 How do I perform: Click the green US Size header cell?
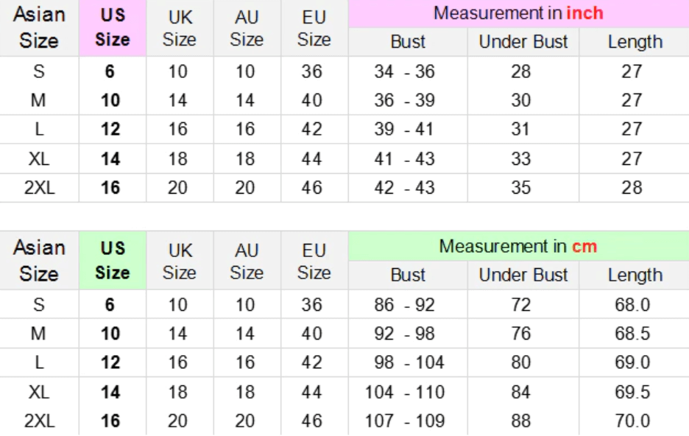pyautogui.click(x=113, y=260)
